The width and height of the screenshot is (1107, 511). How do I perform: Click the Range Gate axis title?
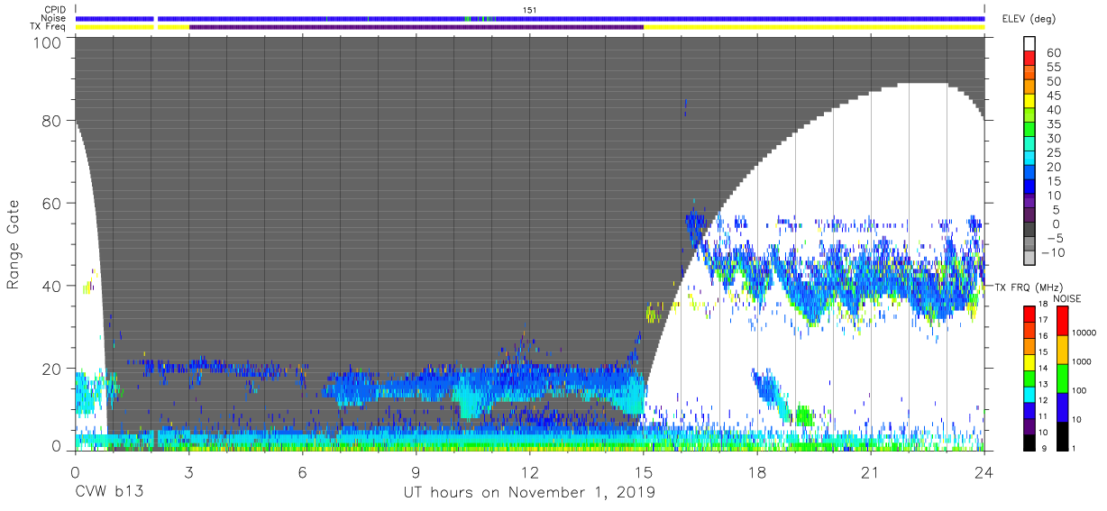tap(14, 245)
